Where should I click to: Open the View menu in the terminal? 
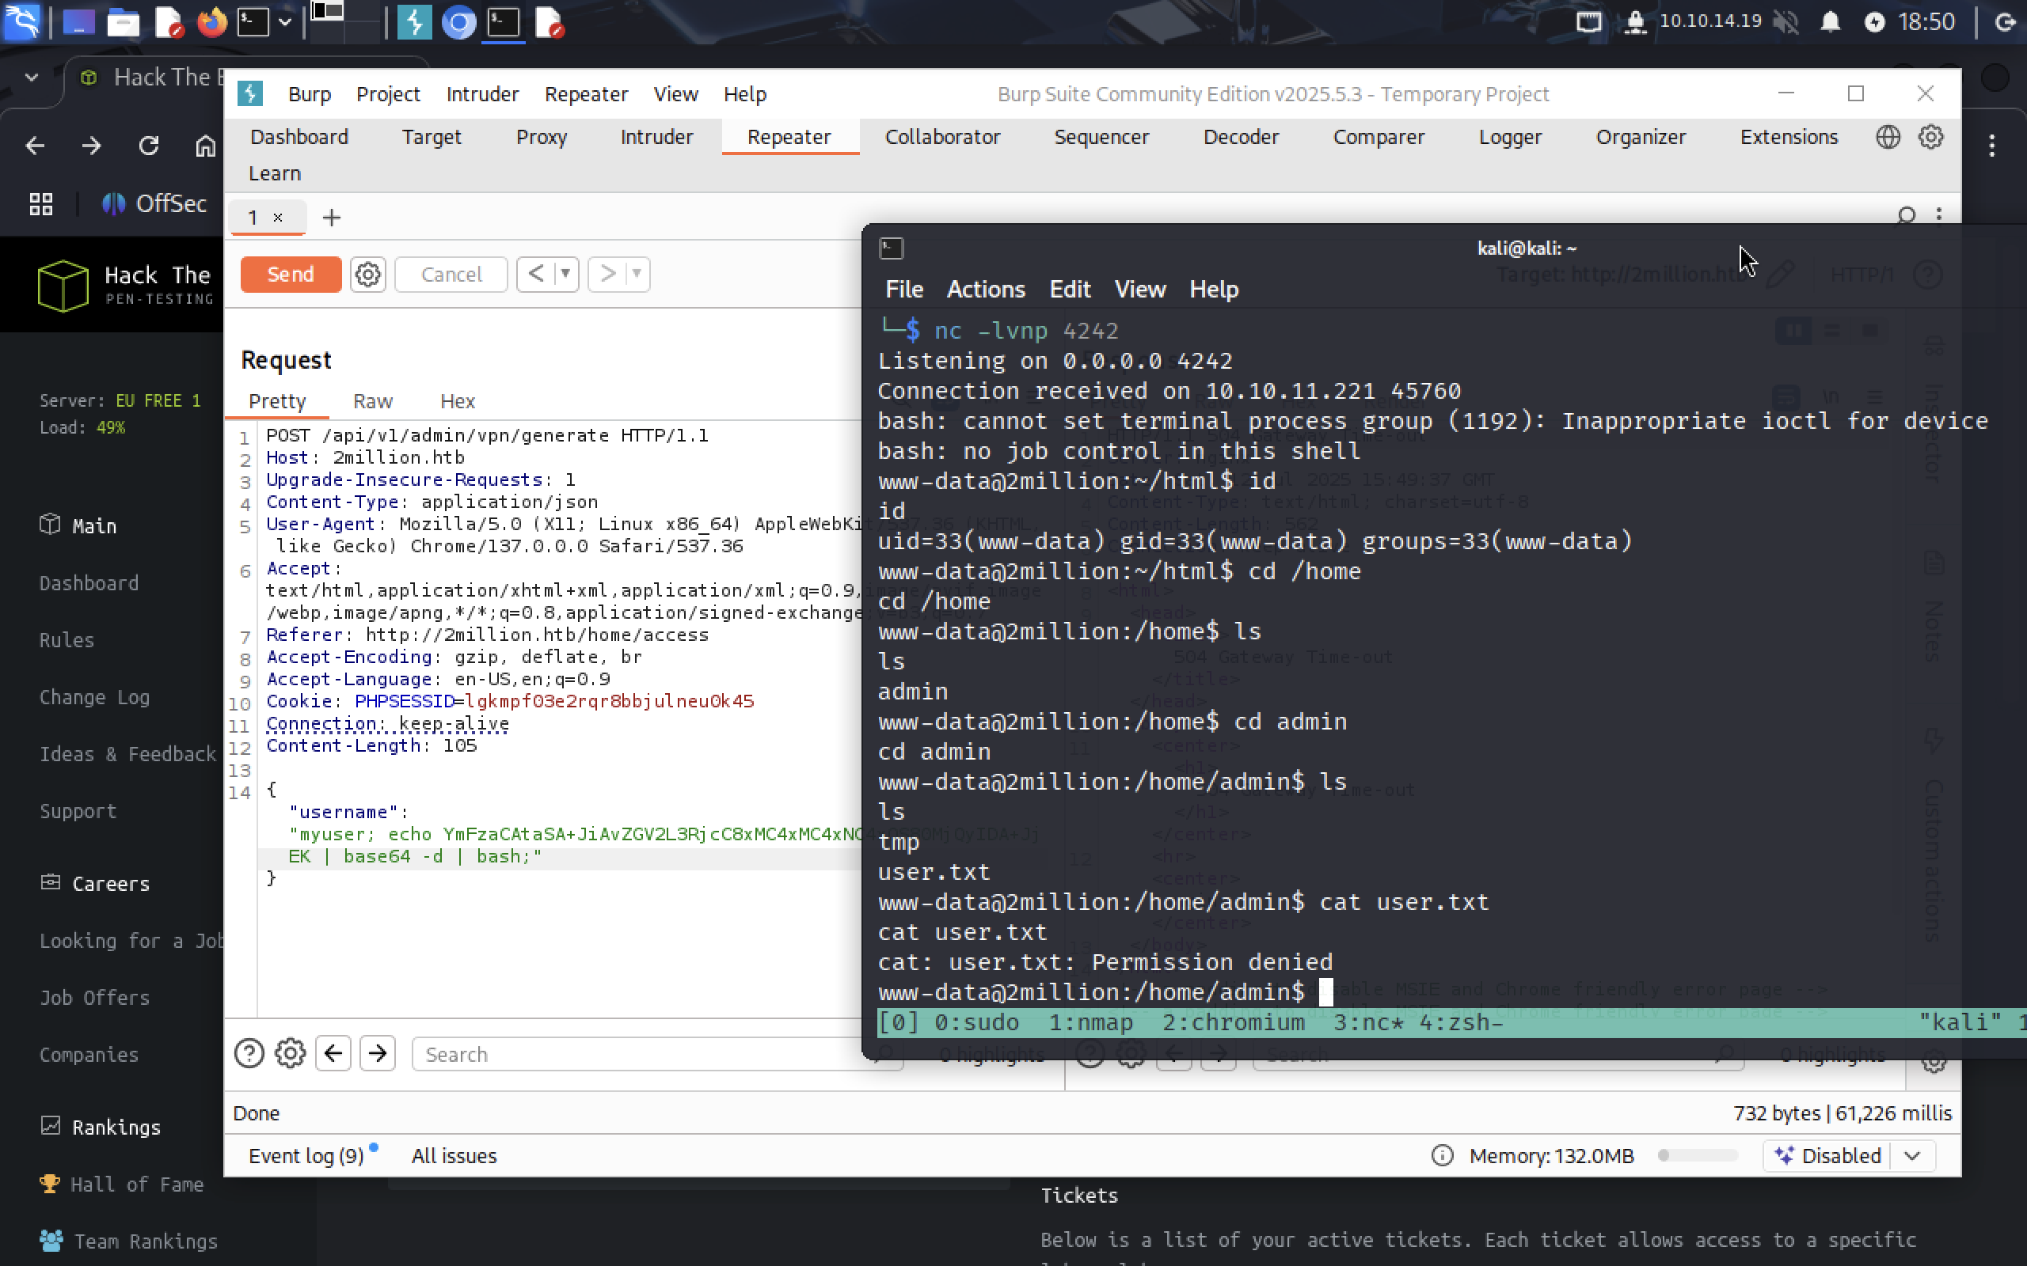(x=1139, y=289)
